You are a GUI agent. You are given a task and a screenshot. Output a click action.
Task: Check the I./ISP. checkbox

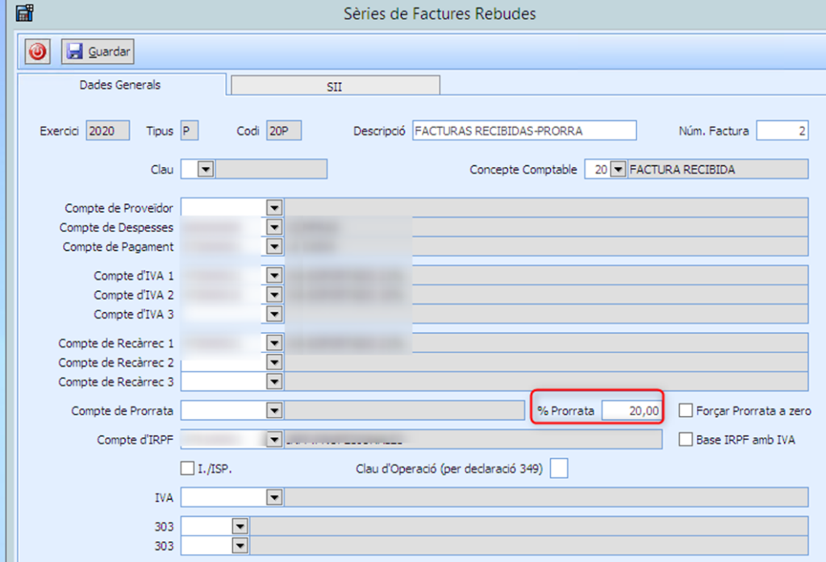coord(188,468)
